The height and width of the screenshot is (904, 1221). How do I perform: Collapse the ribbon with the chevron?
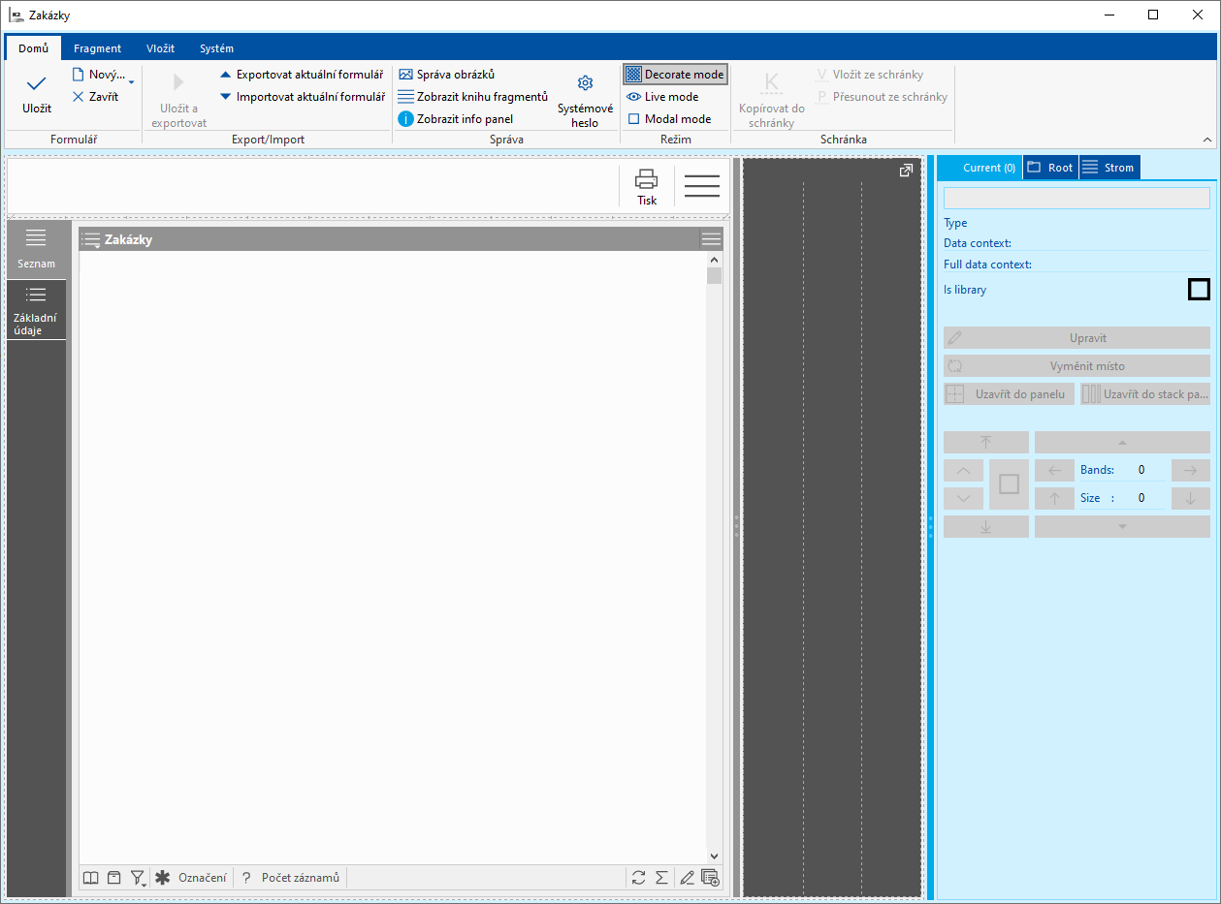click(x=1207, y=140)
